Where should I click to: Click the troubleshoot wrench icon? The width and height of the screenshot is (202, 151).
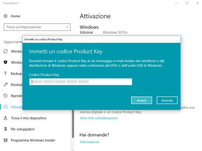click(x=5, y=85)
